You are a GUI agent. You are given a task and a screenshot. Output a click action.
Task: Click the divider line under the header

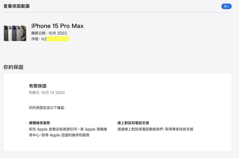(119, 12)
